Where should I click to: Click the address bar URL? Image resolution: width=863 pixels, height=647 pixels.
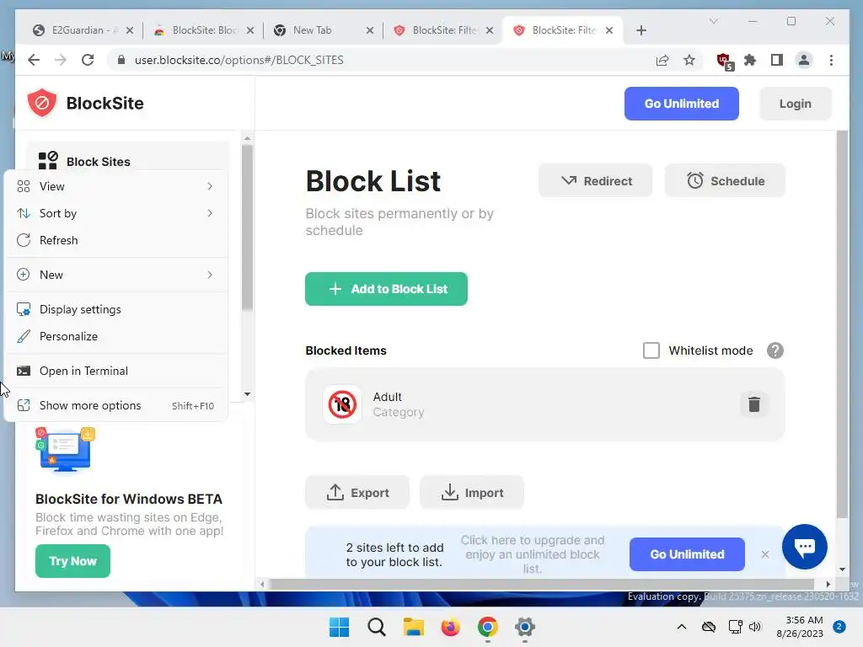pyautogui.click(x=239, y=60)
